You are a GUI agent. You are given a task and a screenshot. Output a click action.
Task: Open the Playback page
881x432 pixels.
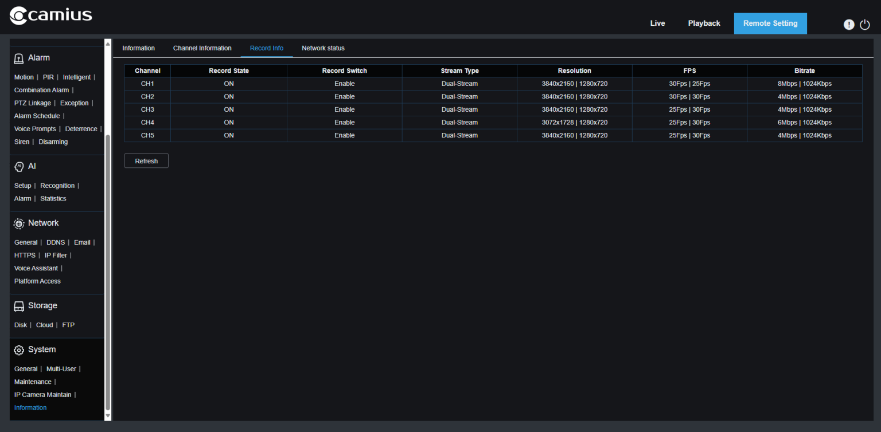tap(704, 23)
